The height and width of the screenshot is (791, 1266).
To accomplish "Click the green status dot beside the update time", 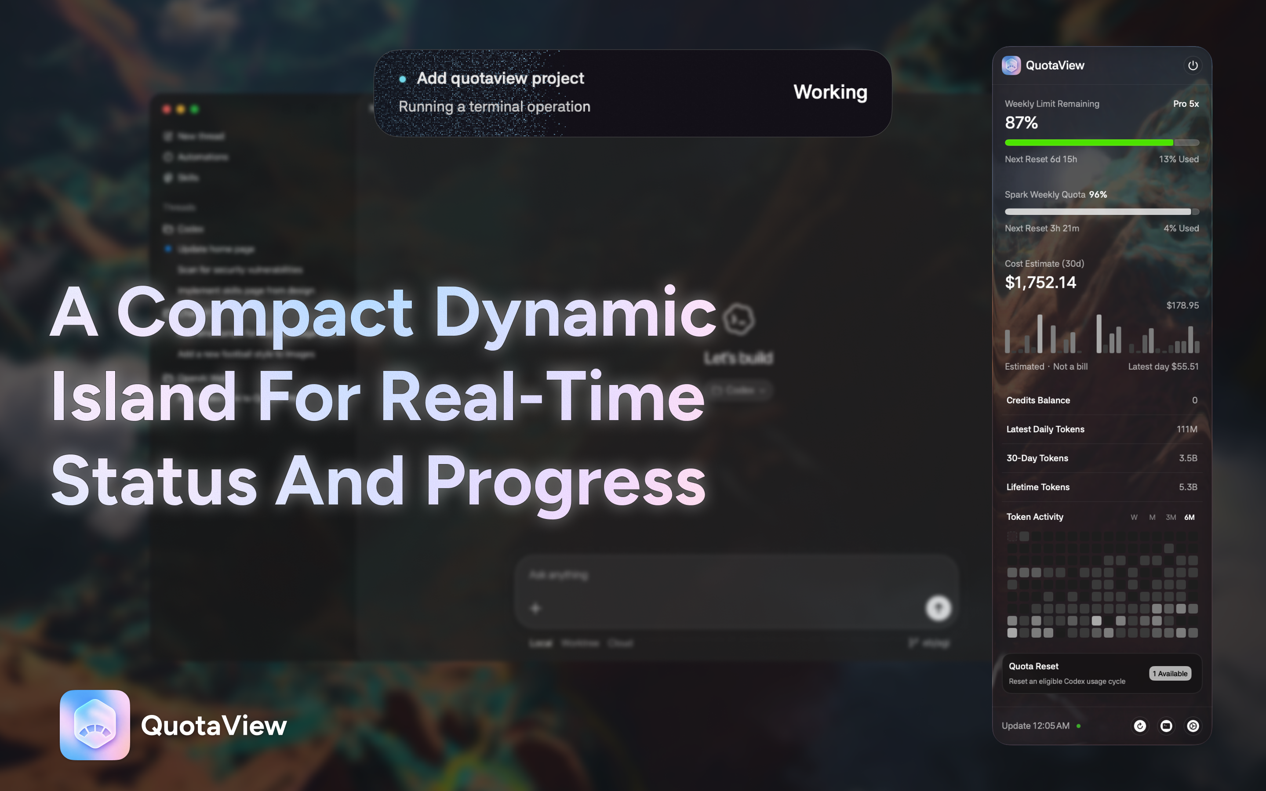I will pos(1079,726).
